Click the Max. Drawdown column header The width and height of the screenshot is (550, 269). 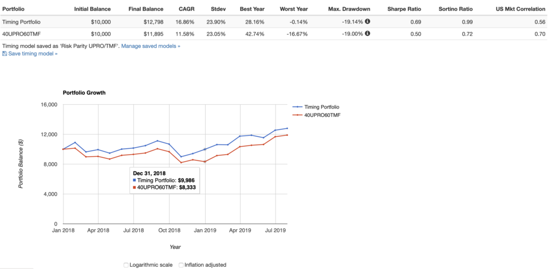tap(349, 10)
